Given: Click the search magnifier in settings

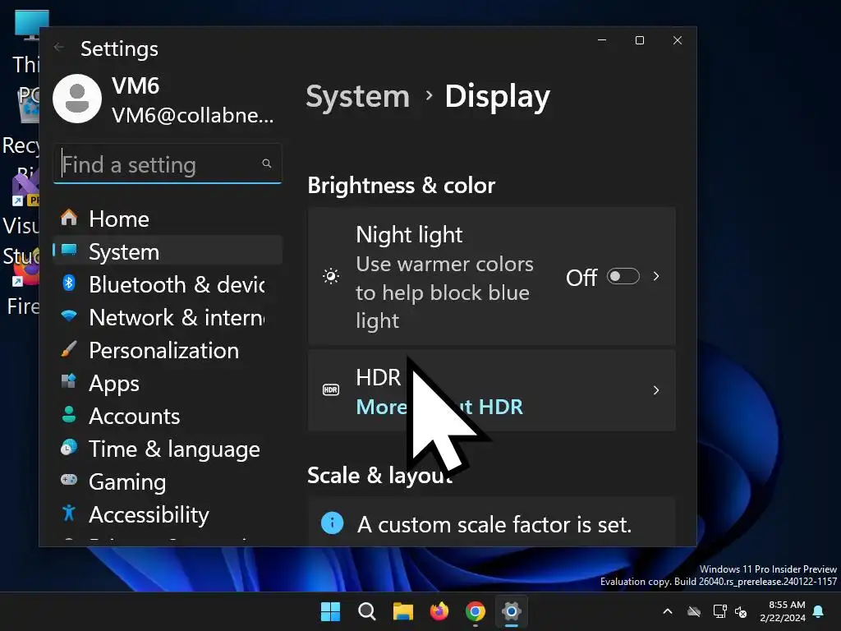Looking at the screenshot, I should point(267,164).
